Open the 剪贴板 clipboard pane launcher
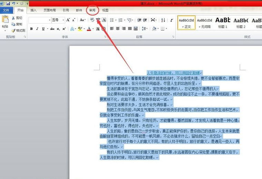The image size is (262, 179). [25, 37]
